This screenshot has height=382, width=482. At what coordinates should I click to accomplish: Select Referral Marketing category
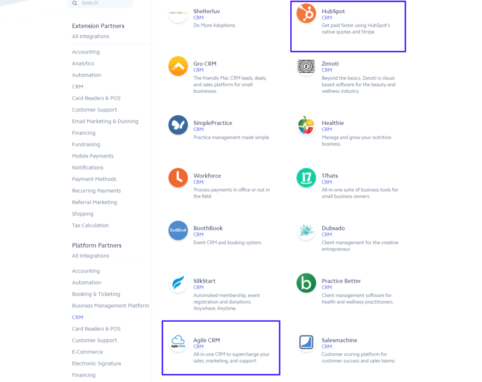click(x=95, y=202)
